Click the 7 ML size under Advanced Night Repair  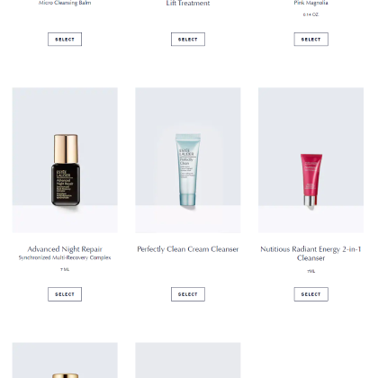coord(65,269)
